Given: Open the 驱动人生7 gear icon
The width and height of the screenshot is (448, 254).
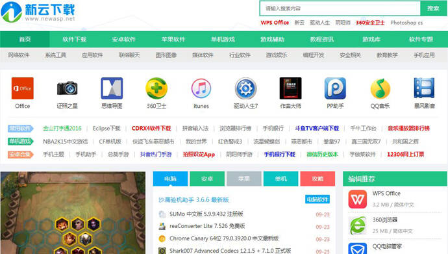Looking at the screenshot, I should tap(245, 88).
